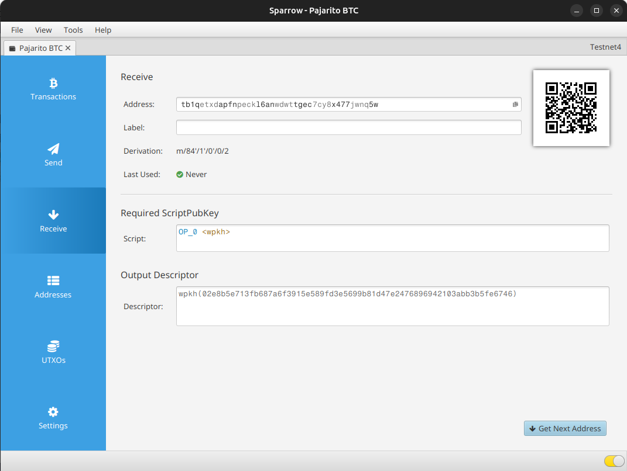Click Get Next Address button
The width and height of the screenshot is (627, 471).
click(565, 428)
